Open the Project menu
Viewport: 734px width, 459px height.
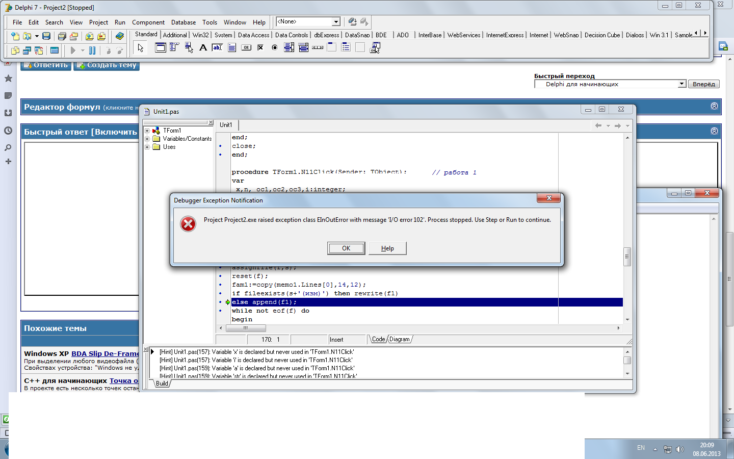point(98,22)
